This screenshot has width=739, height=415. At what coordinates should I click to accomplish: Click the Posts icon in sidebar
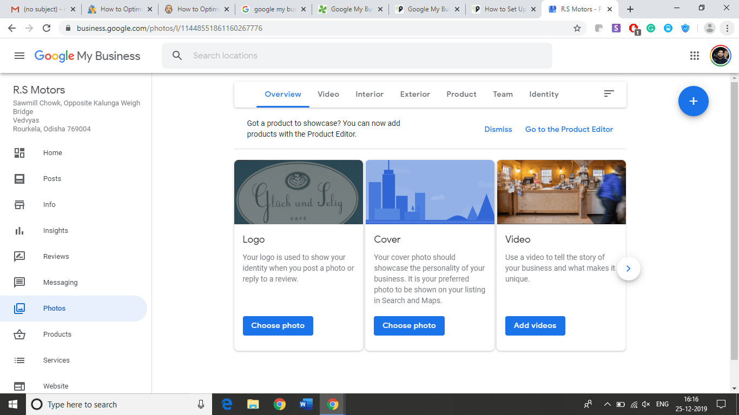click(x=19, y=179)
